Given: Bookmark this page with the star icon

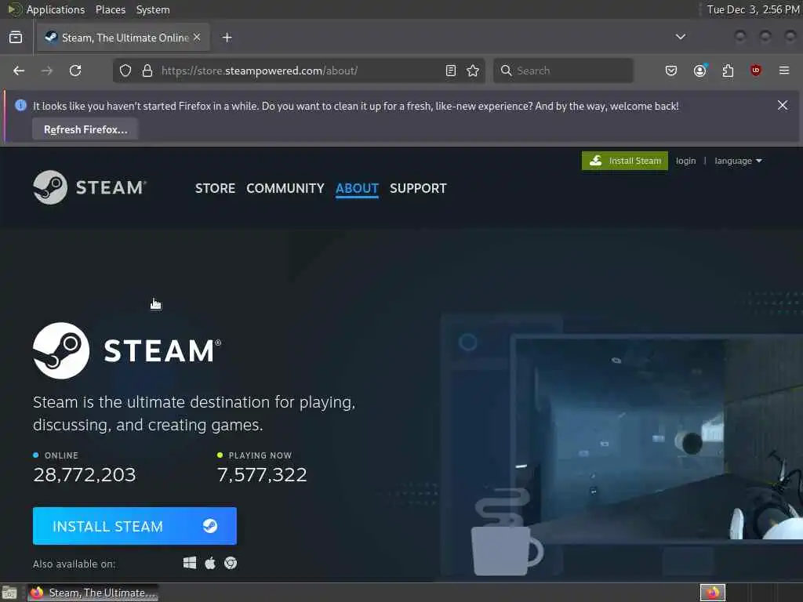Looking at the screenshot, I should coord(473,71).
